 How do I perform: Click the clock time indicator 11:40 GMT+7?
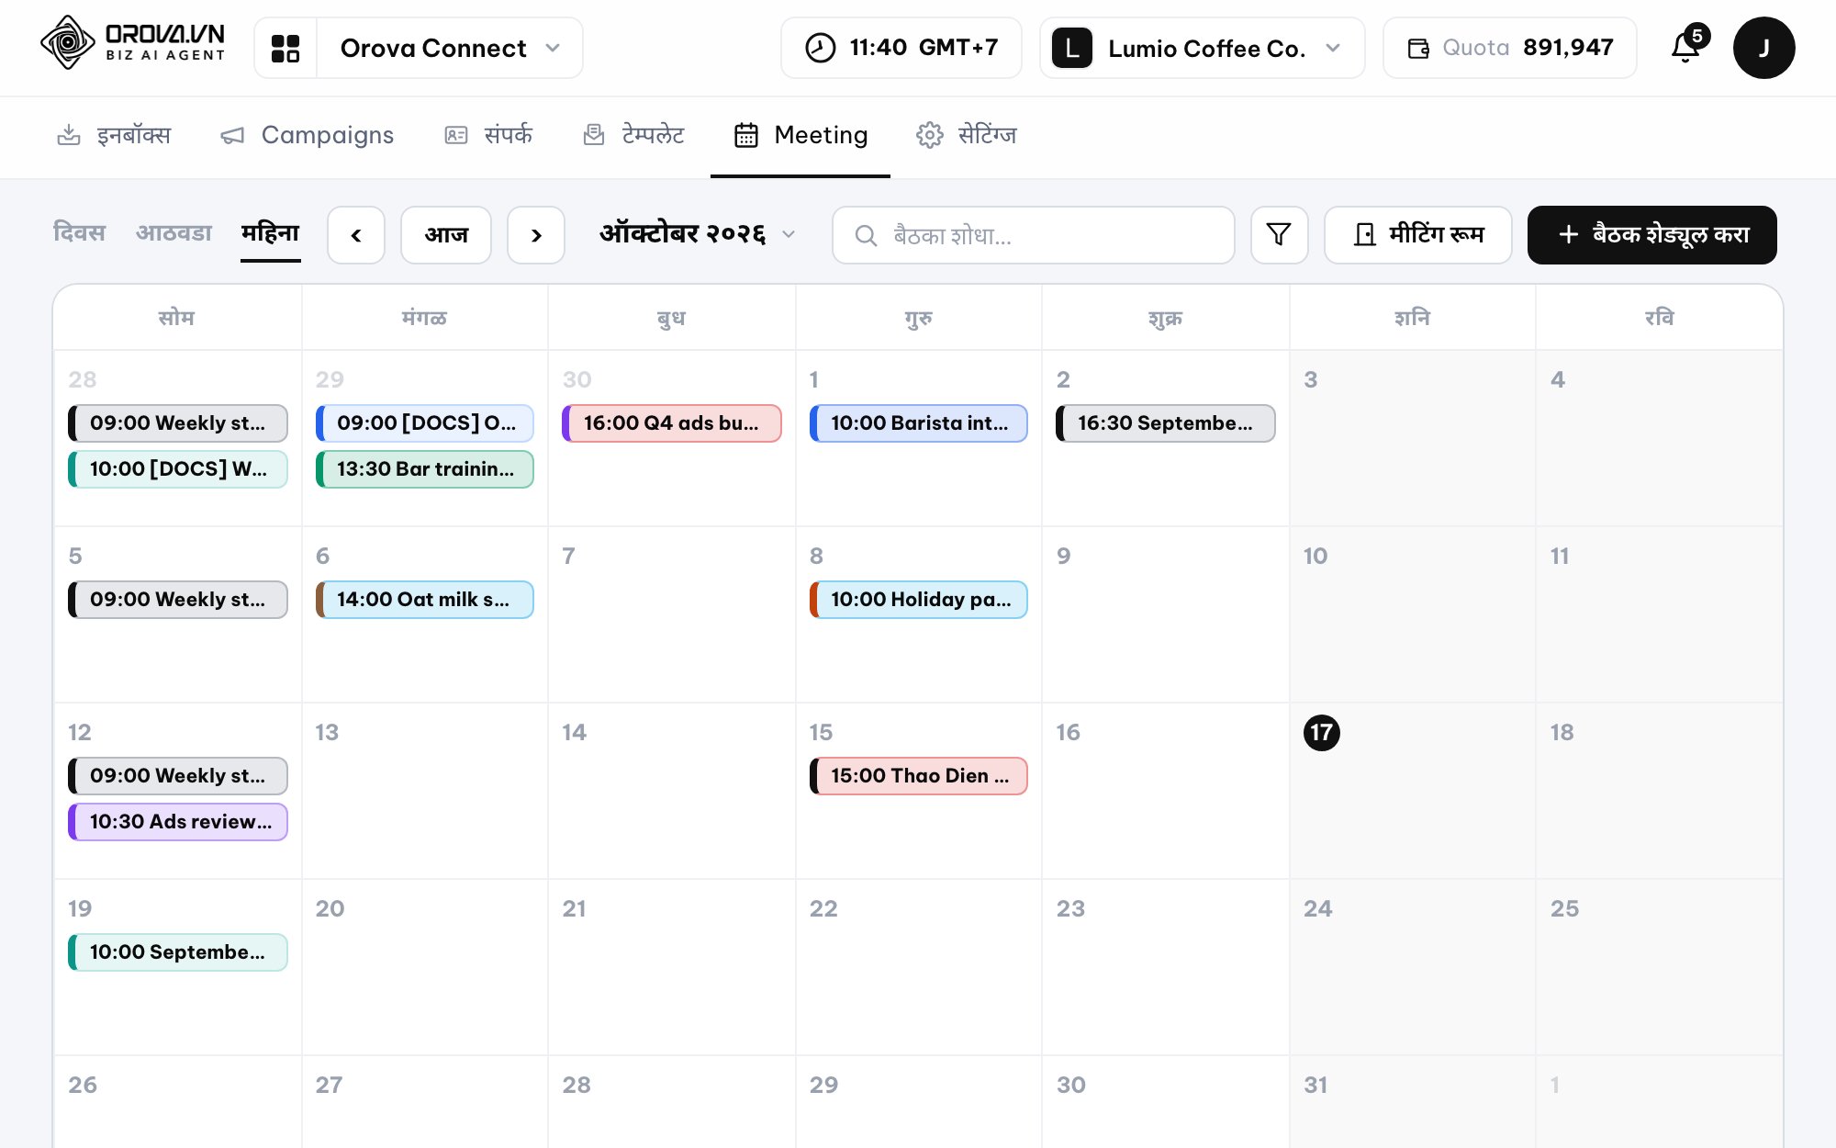[901, 48]
